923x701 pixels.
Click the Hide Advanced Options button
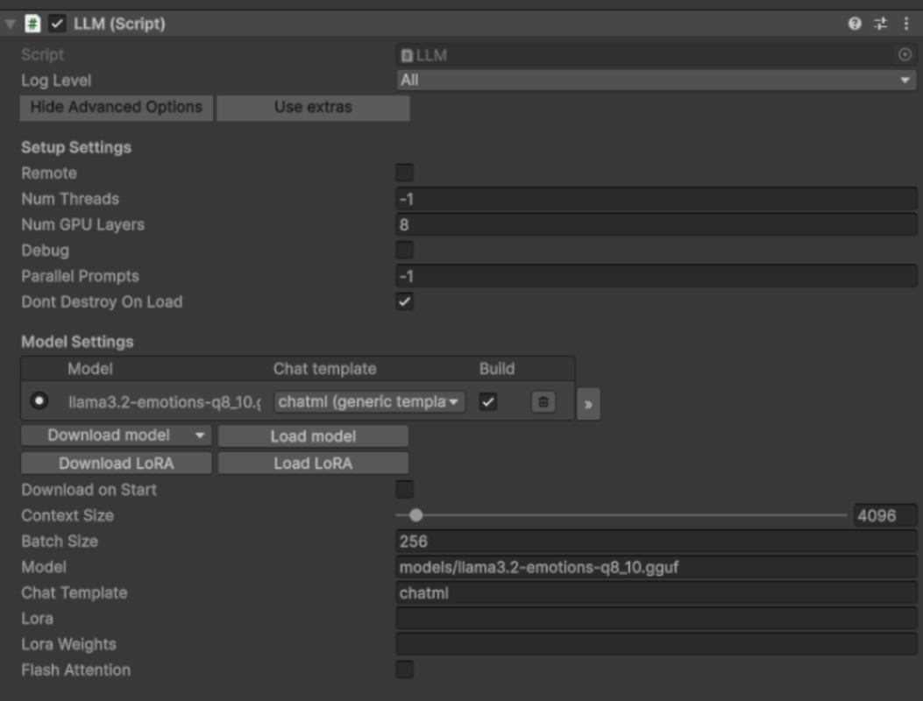tap(115, 108)
